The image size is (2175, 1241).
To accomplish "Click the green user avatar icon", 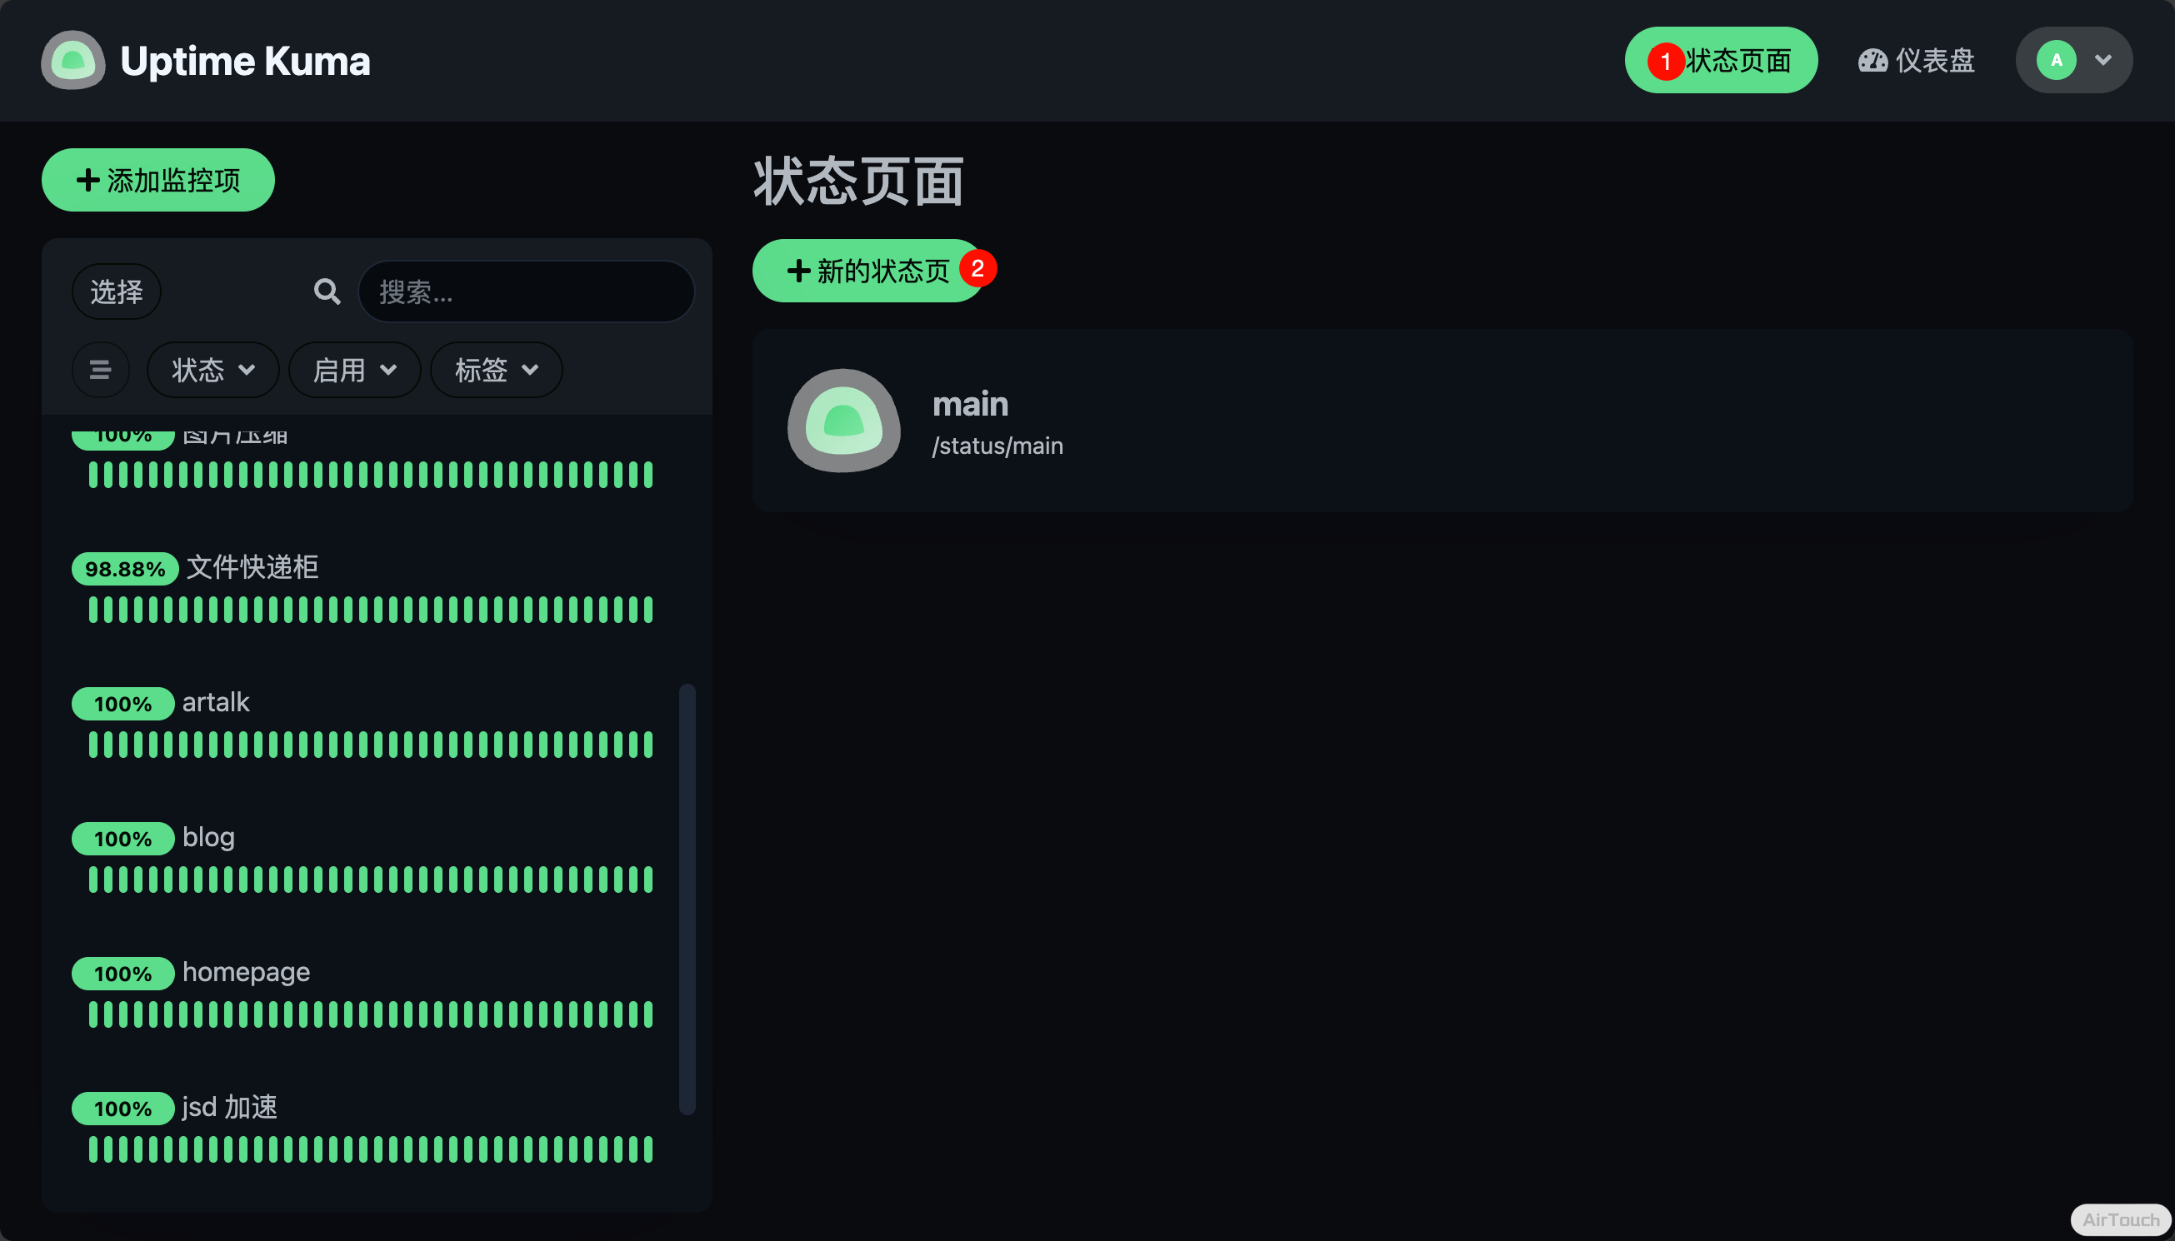I will coord(2056,61).
